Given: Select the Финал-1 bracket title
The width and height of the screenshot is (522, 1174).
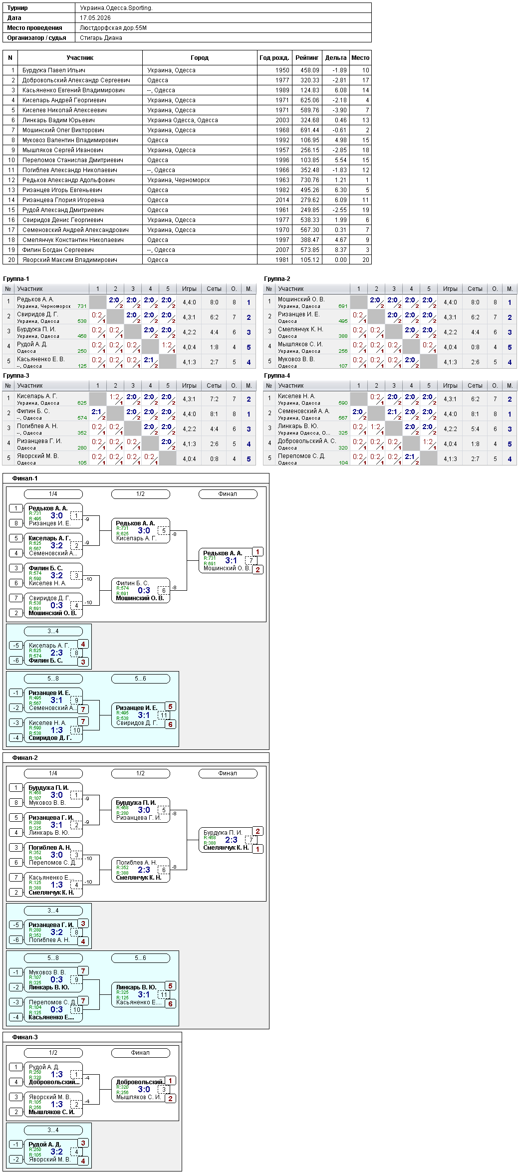Looking at the screenshot, I should click(25, 478).
